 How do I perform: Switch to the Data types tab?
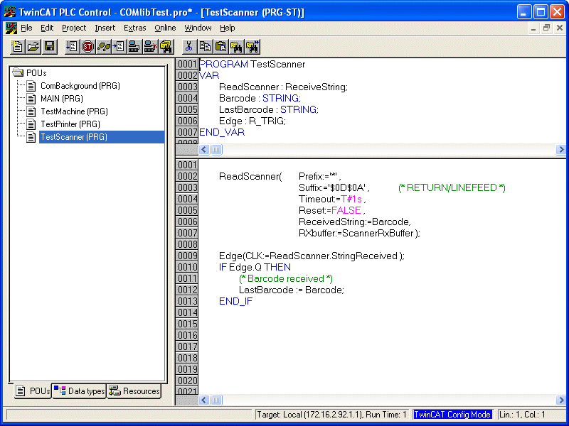79,391
